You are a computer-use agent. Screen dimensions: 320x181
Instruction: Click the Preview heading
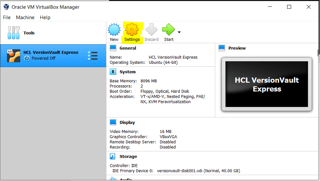[x=237, y=48]
